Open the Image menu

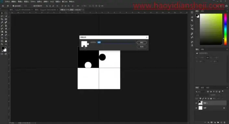point(20,2)
